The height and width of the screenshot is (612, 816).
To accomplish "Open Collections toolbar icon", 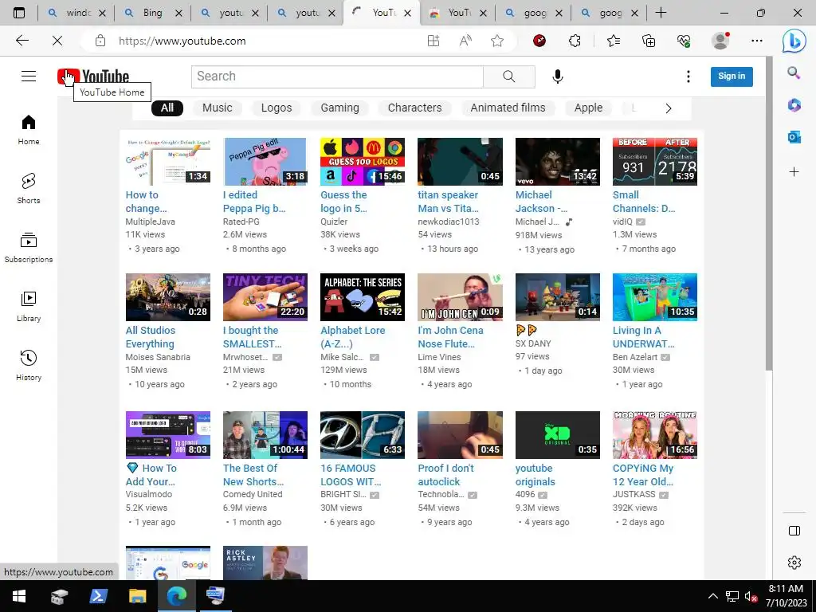I will pyautogui.click(x=649, y=41).
